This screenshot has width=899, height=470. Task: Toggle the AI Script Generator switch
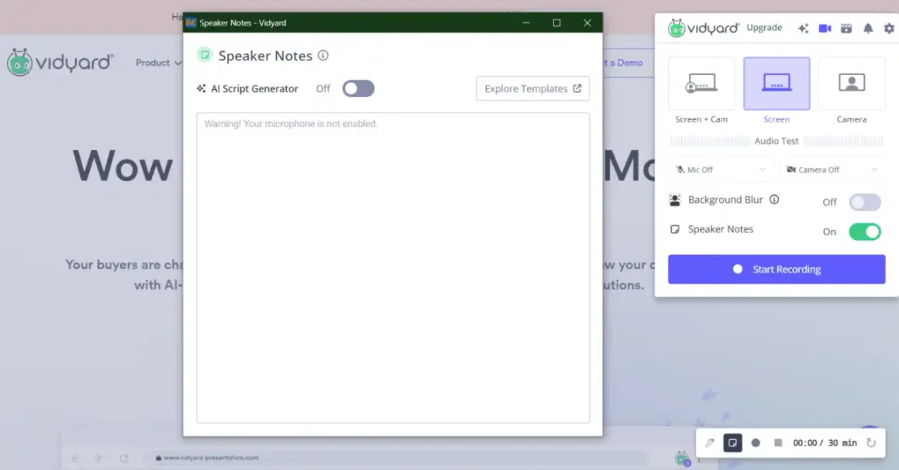click(x=358, y=88)
